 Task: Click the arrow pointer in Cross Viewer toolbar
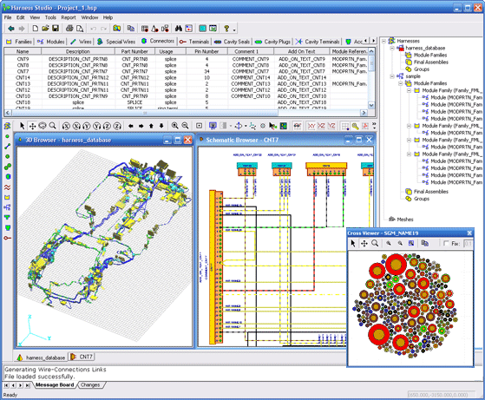click(x=353, y=244)
